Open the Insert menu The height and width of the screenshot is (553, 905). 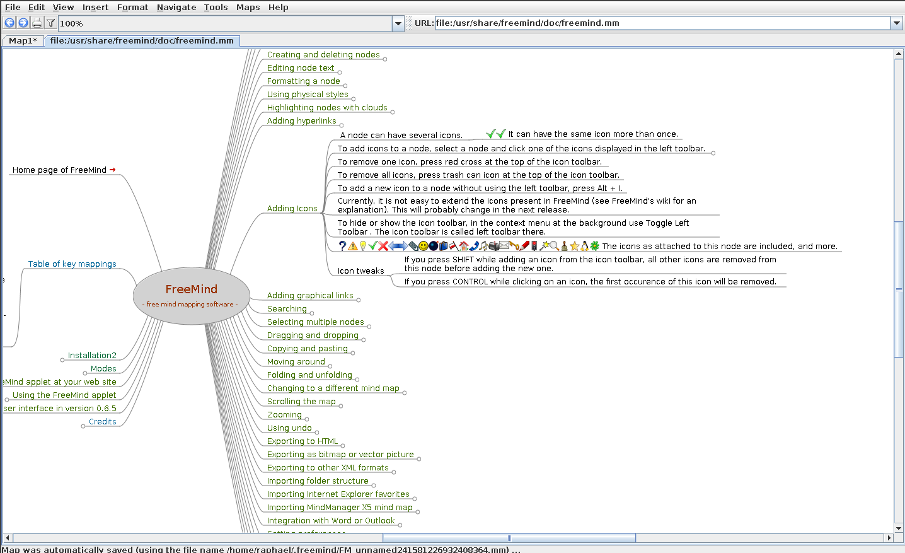(x=95, y=7)
